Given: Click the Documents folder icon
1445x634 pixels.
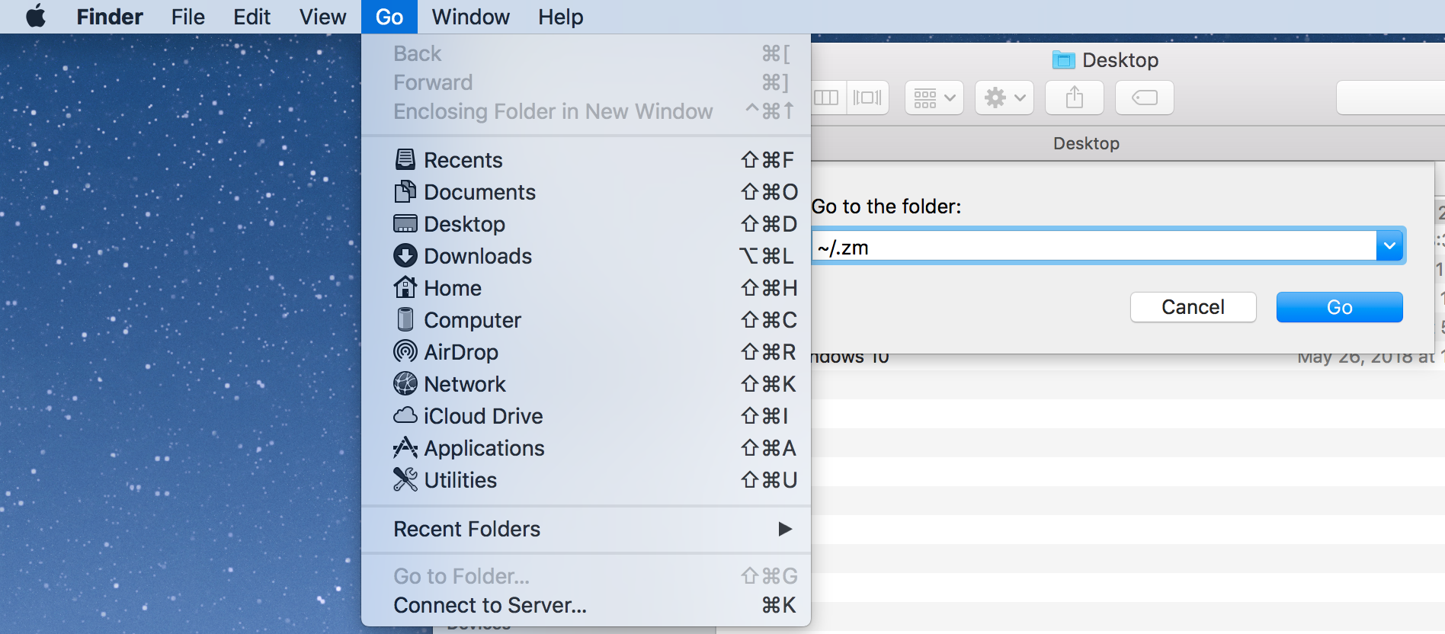Looking at the screenshot, I should click(x=405, y=191).
